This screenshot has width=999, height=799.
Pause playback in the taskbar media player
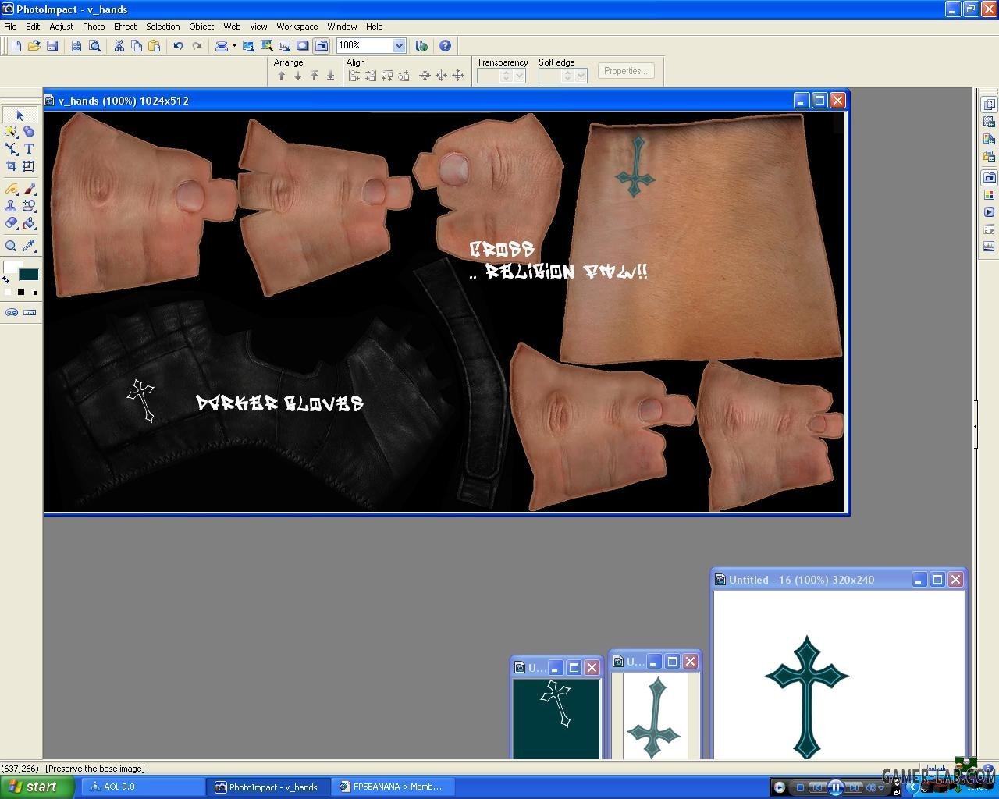point(835,787)
